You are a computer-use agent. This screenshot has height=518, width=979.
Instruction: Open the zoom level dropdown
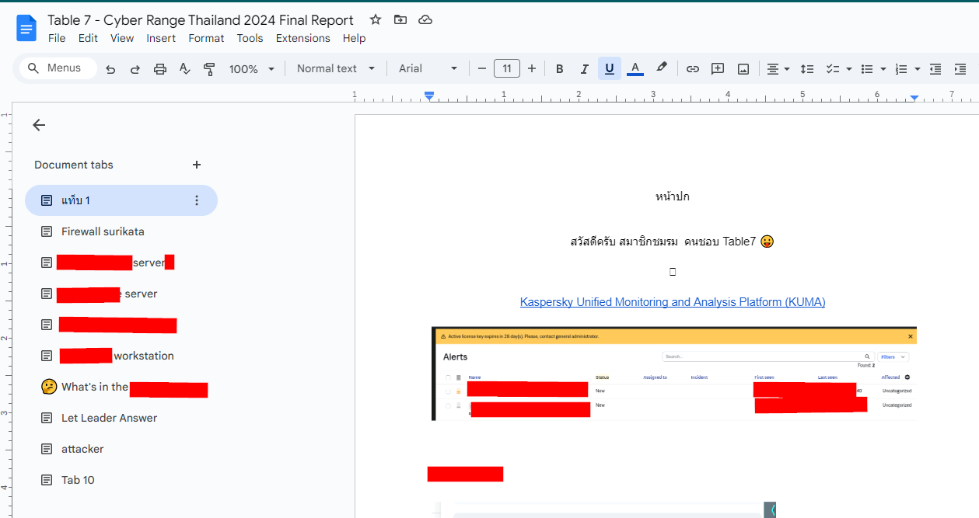tap(251, 68)
